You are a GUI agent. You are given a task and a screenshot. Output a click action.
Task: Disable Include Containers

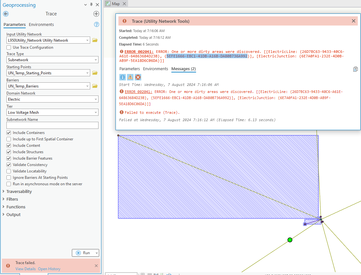pos(9,132)
